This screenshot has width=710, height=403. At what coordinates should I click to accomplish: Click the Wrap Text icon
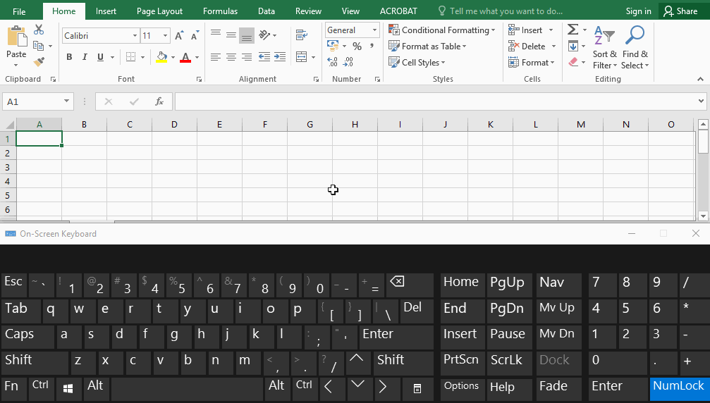point(302,35)
